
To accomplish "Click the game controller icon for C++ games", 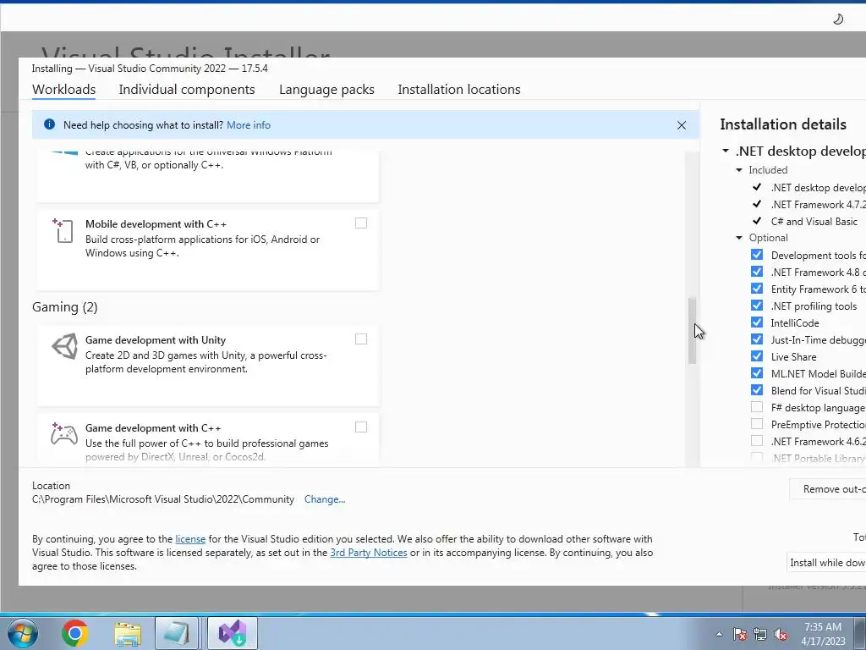I will coord(64,434).
